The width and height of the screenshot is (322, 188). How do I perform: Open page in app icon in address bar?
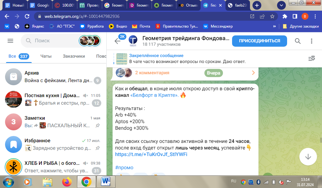[x=252, y=16]
